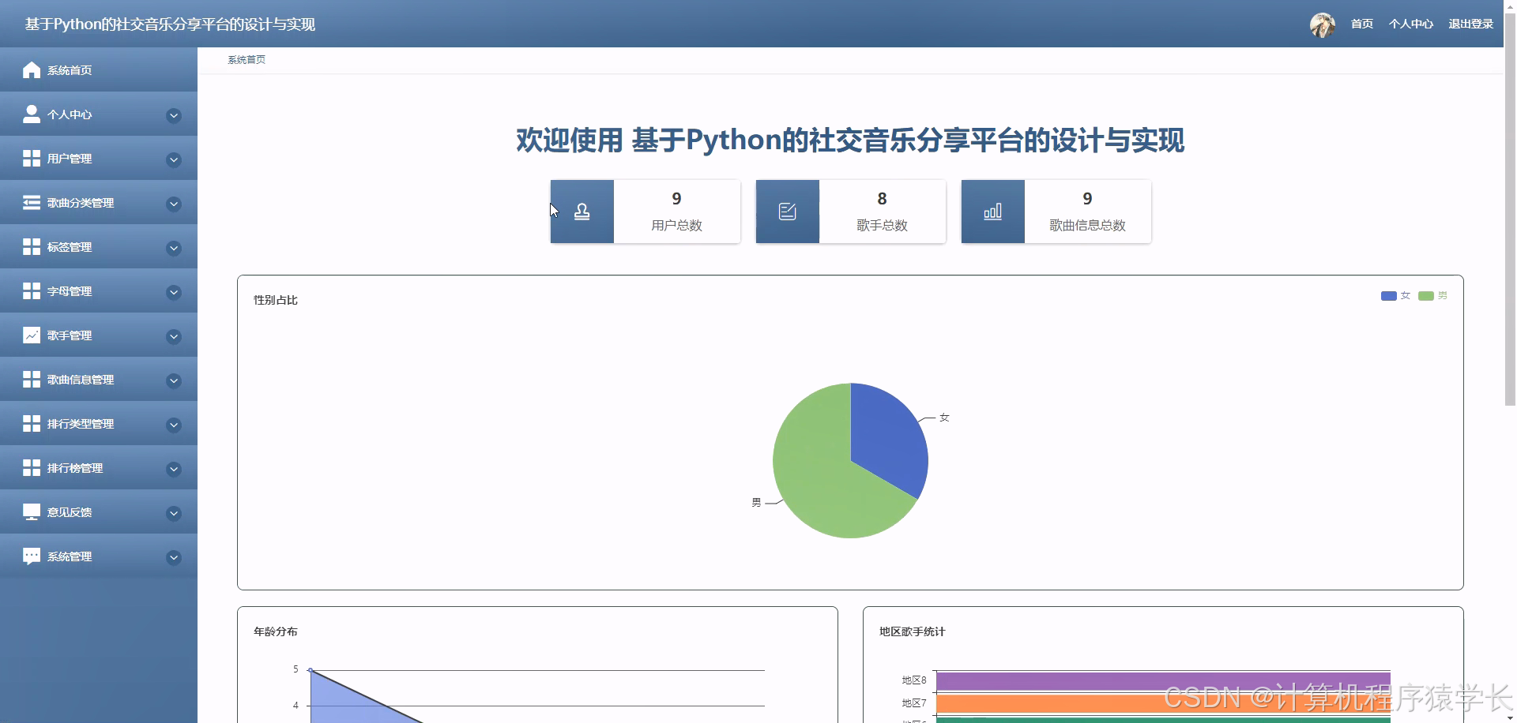This screenshot has width=1517, height=723.
Task: Click the blue 女 pie slice
Action: click(889, 438)
